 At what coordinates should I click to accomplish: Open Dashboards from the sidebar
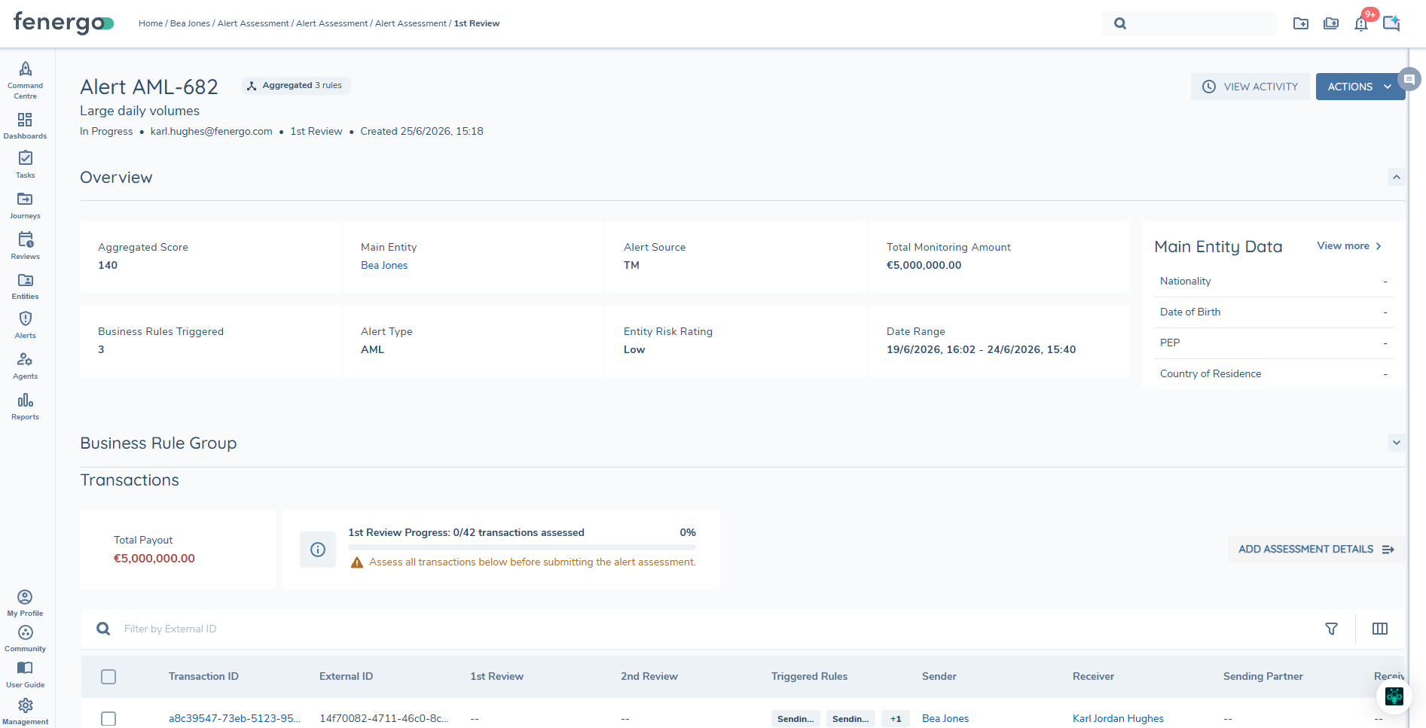pos(26,126)
